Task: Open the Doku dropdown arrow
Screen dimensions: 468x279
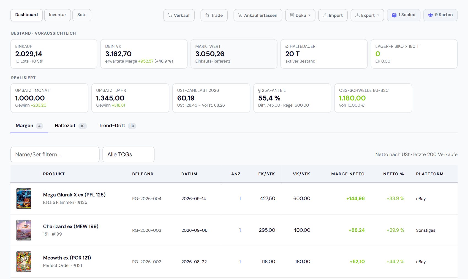Action: 309,15
